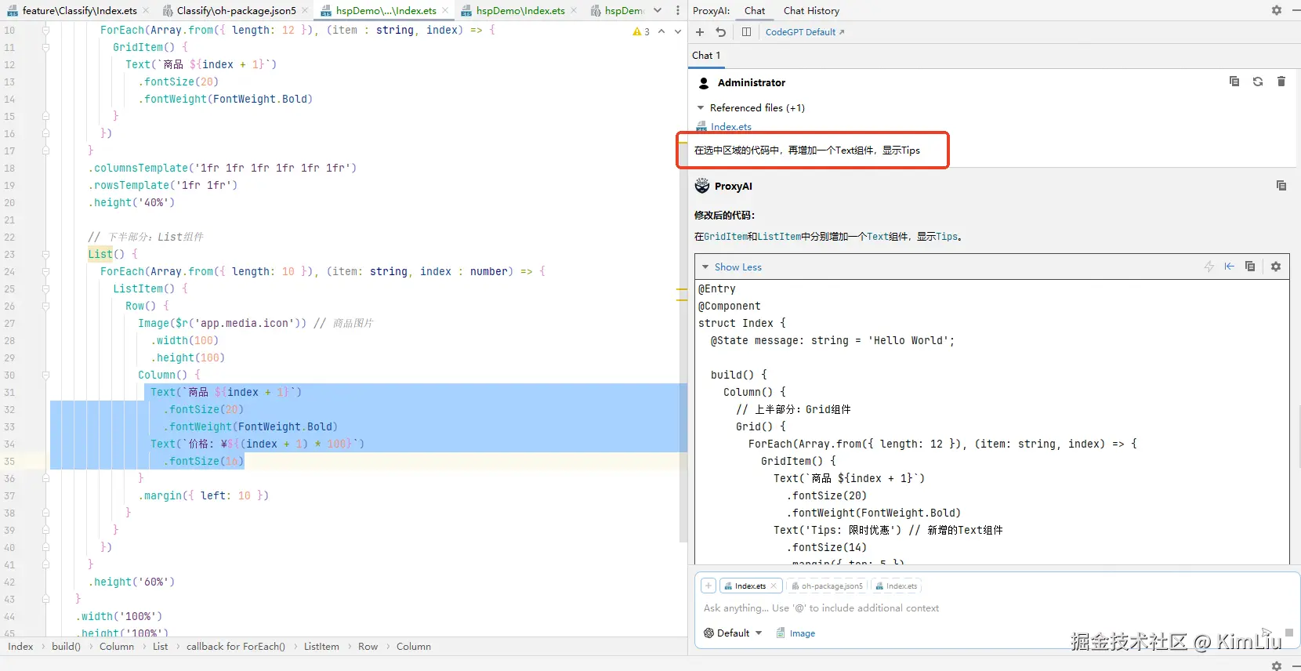Click ListItem breadcrumb item
This screenshot has height=671, width=1301.
[321, 647]
